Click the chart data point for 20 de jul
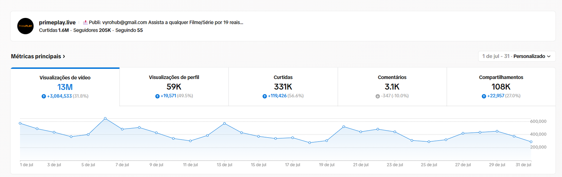The width and height of the screenshot is (562, 177). [x=344, y=126]
